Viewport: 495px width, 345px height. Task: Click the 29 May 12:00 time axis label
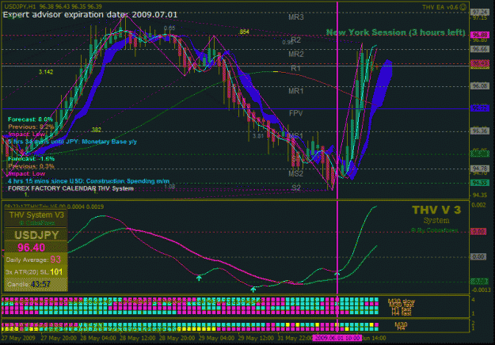(x=256, y=338)
